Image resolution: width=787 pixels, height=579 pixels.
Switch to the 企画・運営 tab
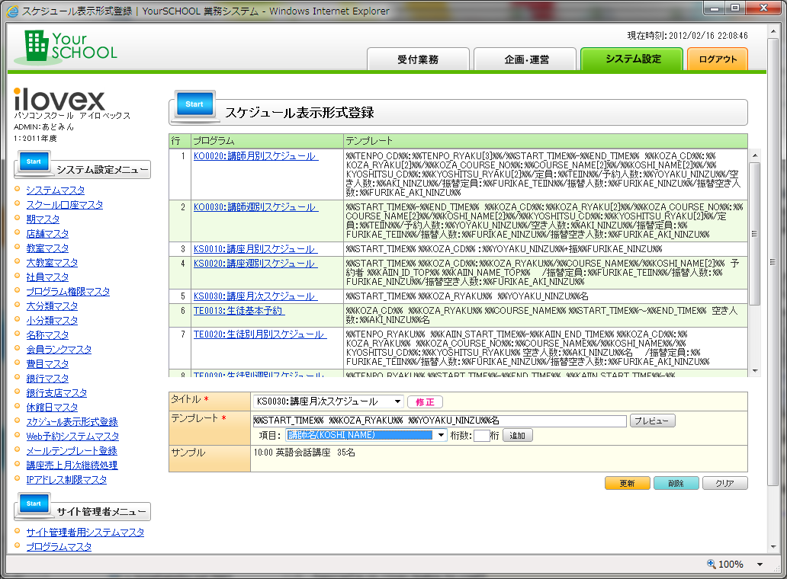pos(526,59)
